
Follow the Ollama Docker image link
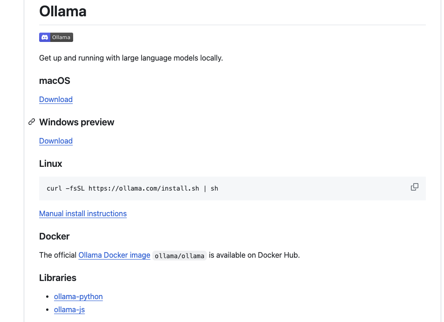coord(115,255)
